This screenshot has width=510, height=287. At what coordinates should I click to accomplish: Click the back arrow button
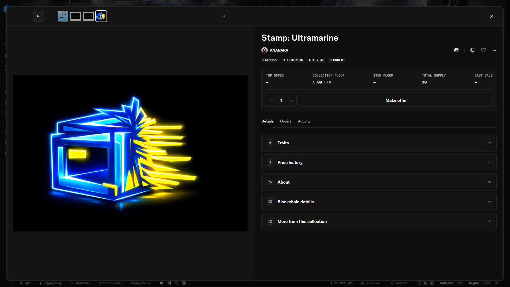pos(39,16)
